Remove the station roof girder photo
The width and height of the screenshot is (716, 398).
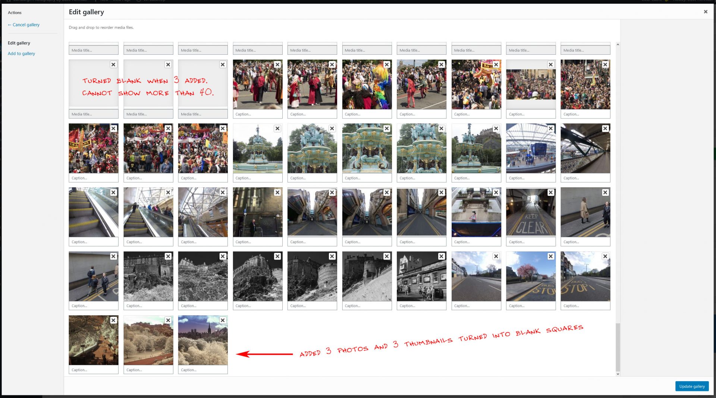pyautogui.click(x=605, y=128)
